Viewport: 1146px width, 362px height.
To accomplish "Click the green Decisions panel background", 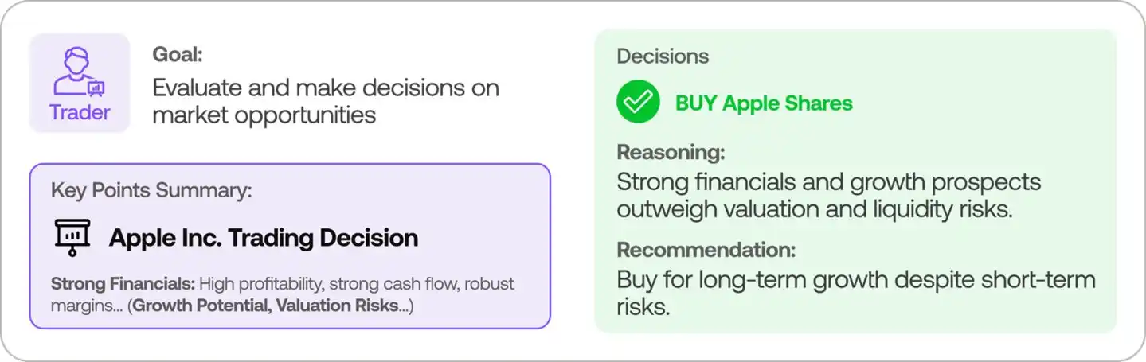I will [x=856, y=180].
